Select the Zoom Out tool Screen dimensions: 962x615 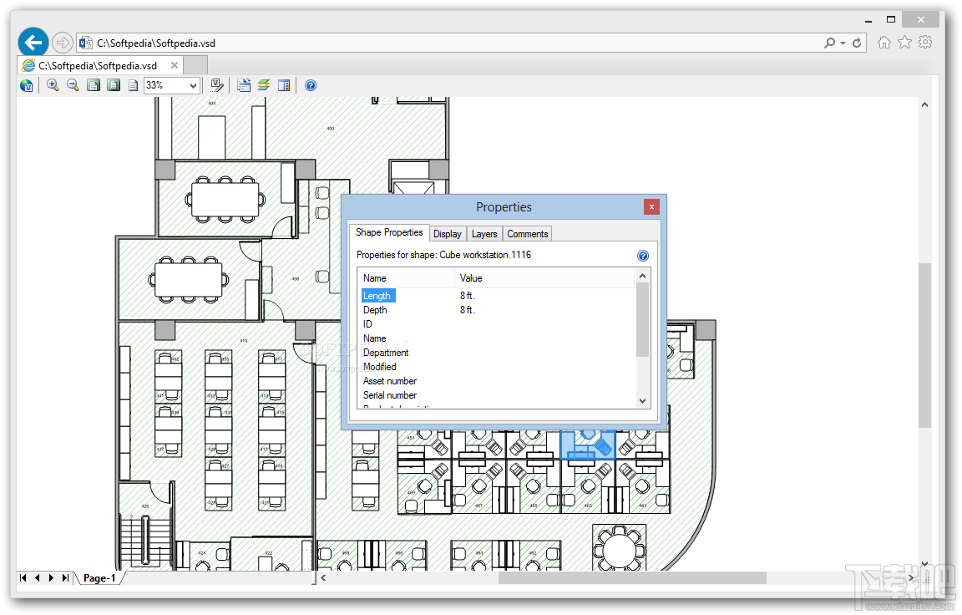pyautogui.click(x=72, y=84)
